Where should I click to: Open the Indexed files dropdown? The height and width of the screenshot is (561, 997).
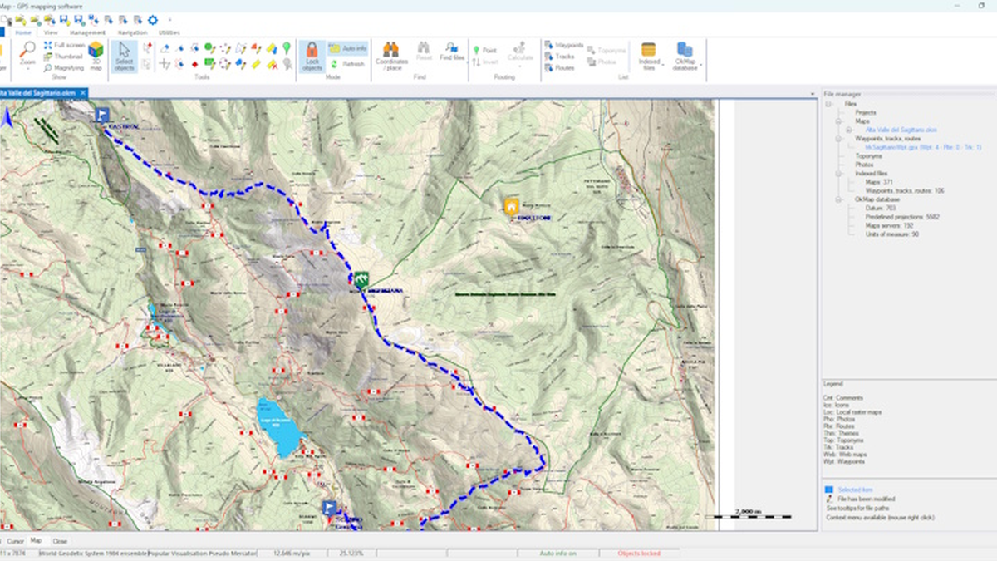coord(649,56)
